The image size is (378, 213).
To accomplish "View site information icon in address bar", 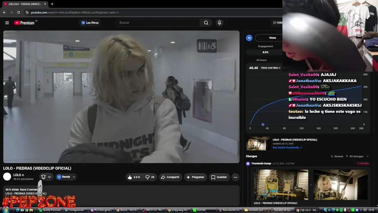I will tap(27, 12).
